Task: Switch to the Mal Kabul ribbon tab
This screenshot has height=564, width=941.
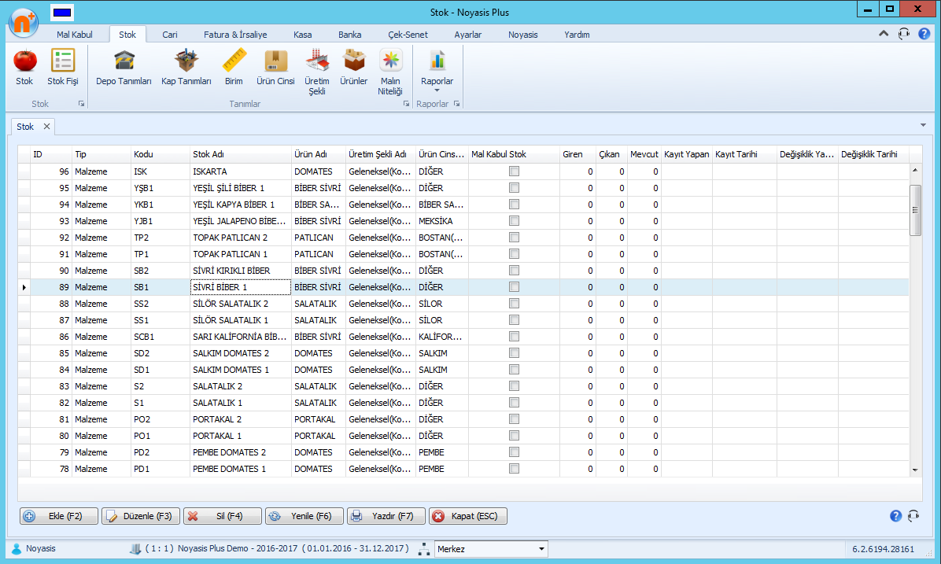Action: [x=75, y=34]
